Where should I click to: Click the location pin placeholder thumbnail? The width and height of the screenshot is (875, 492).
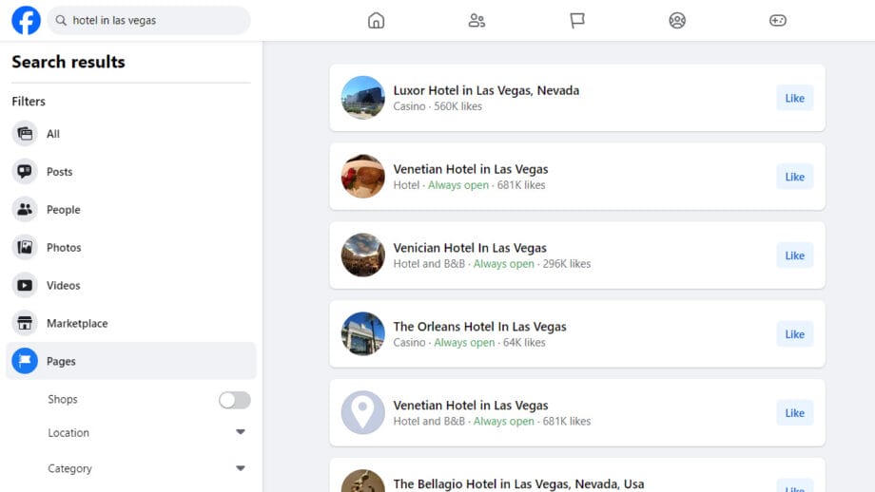[x=362, y=412]
